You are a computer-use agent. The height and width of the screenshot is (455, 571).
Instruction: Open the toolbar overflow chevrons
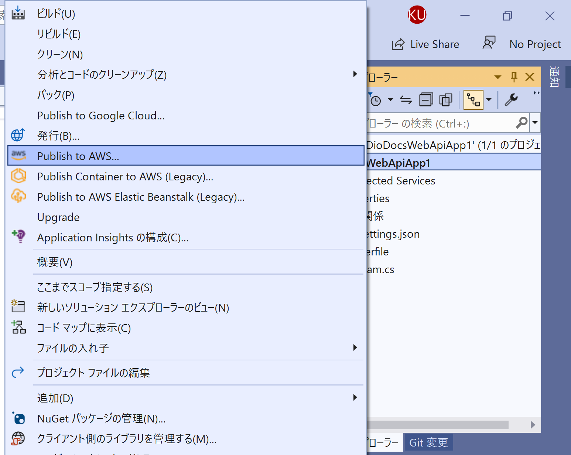pyautogui.click(x=537, y=93)
